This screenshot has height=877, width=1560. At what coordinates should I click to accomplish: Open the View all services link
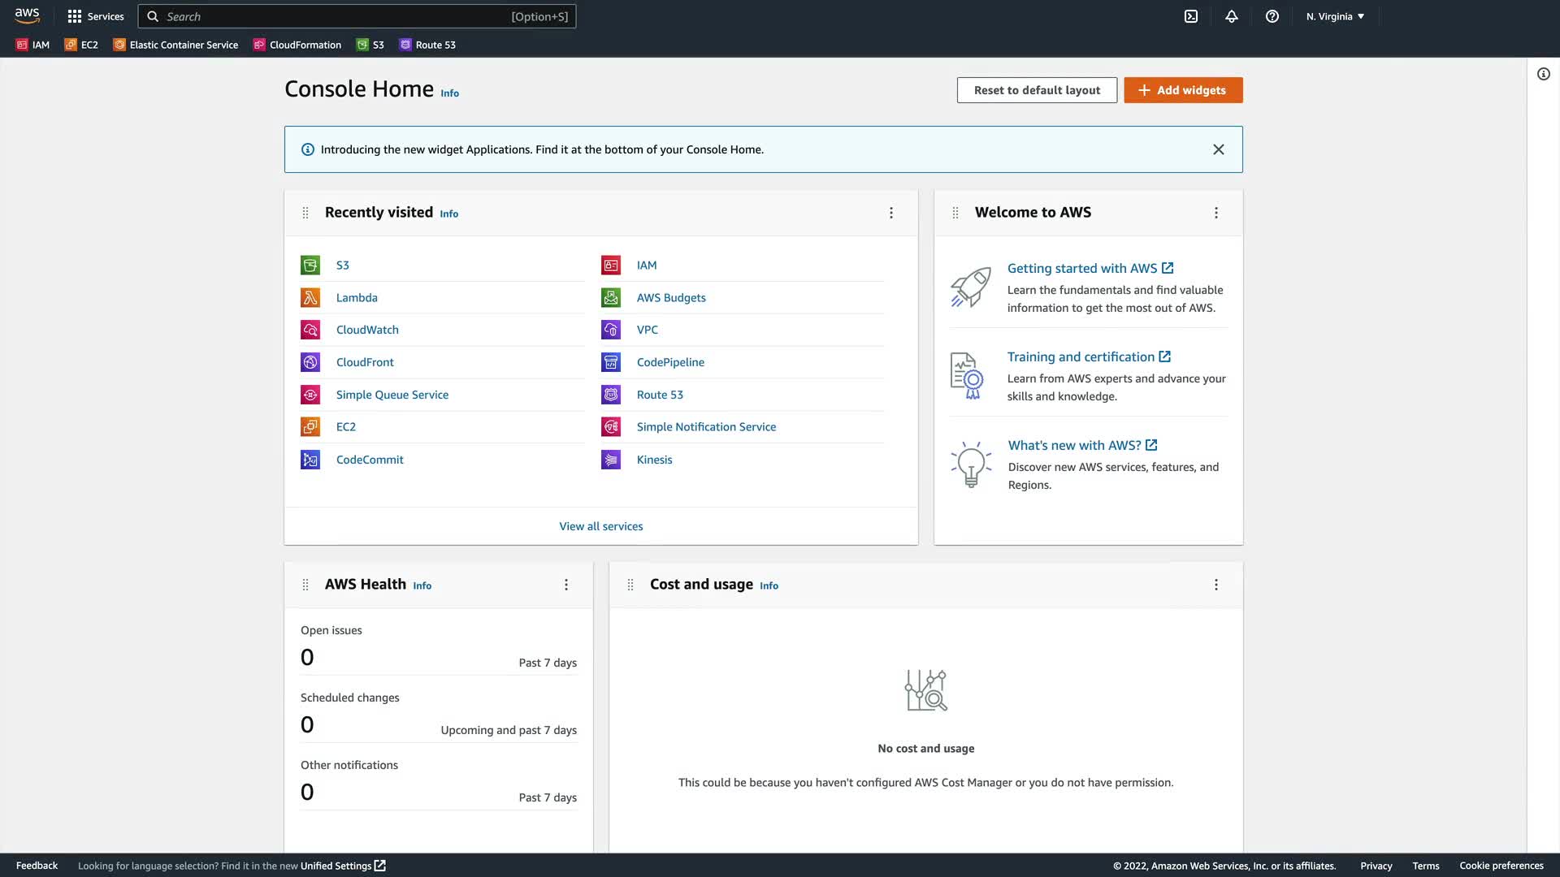[x=600, y=526]
